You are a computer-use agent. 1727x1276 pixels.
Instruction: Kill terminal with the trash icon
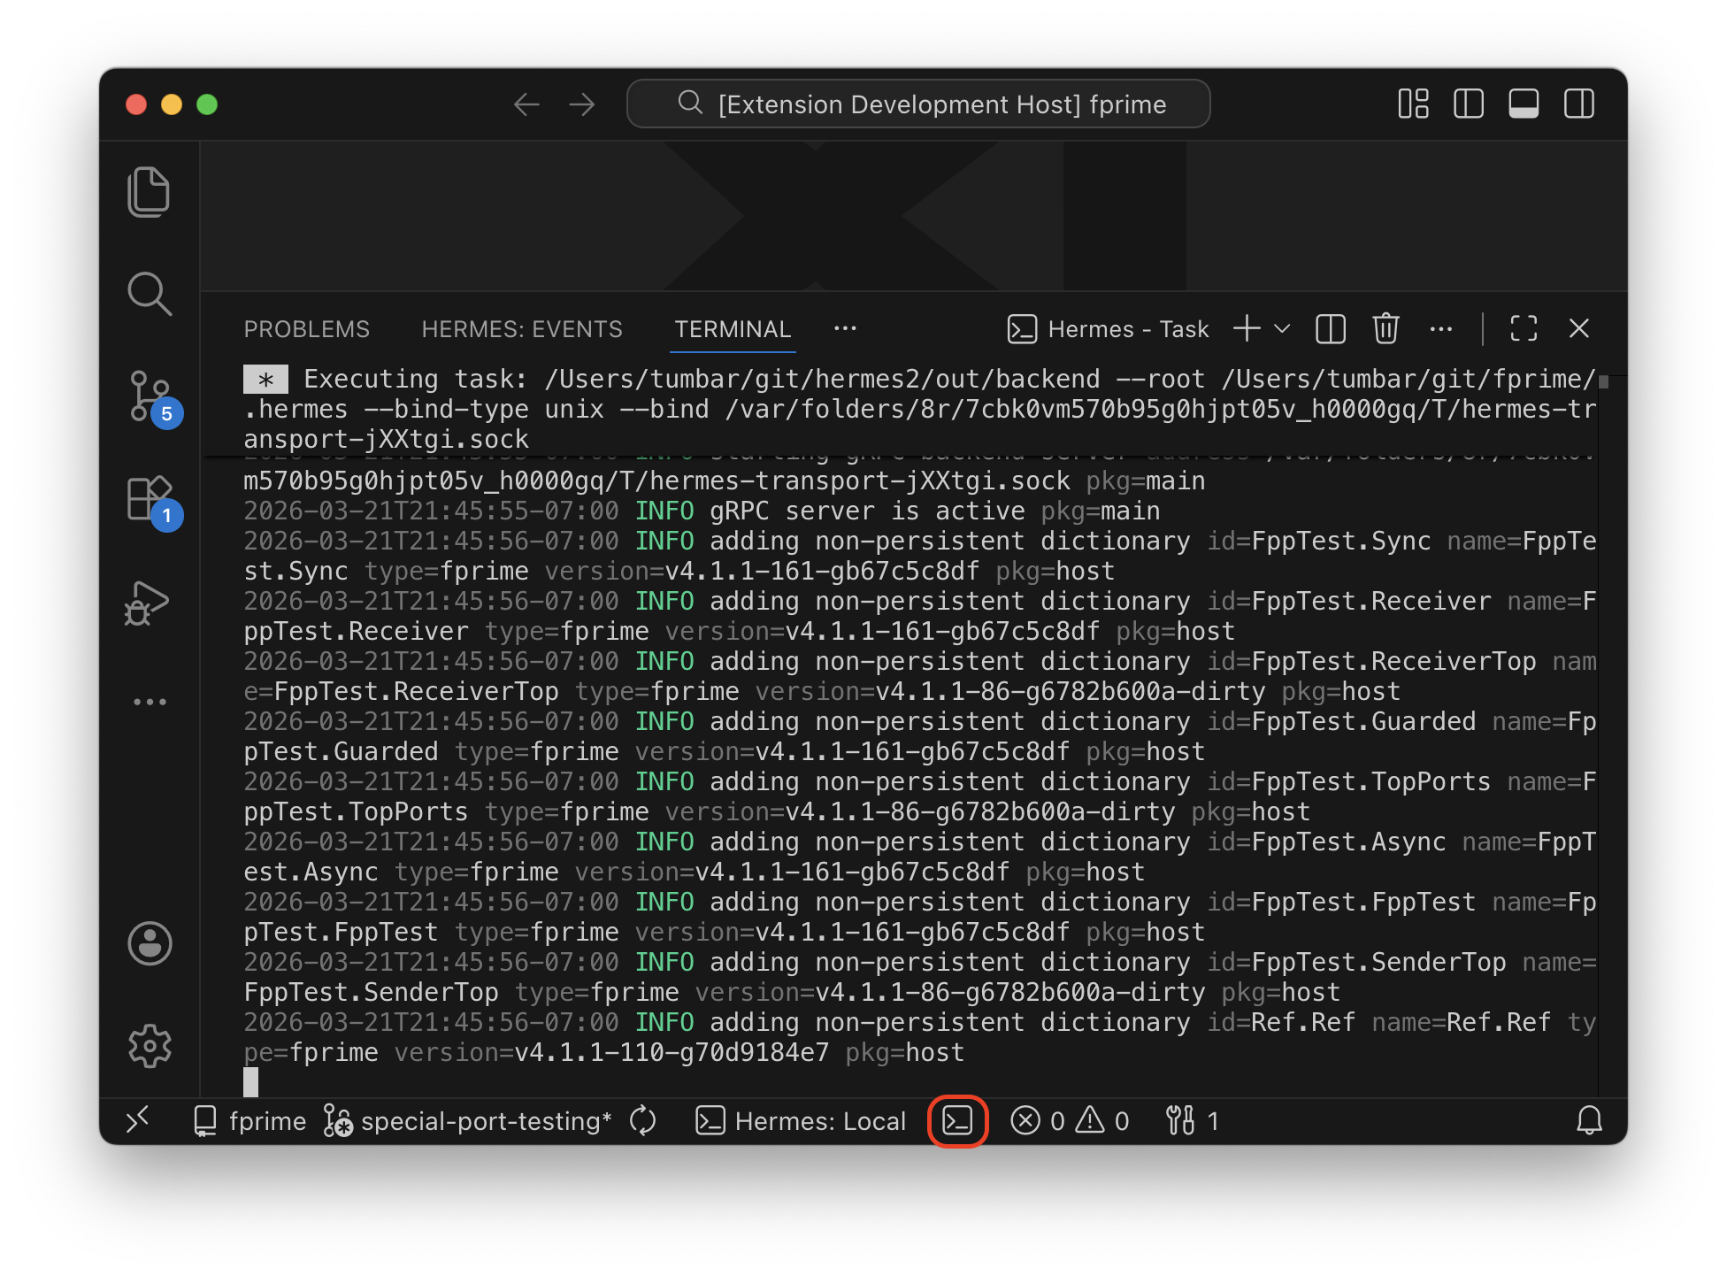(1385, 329)
